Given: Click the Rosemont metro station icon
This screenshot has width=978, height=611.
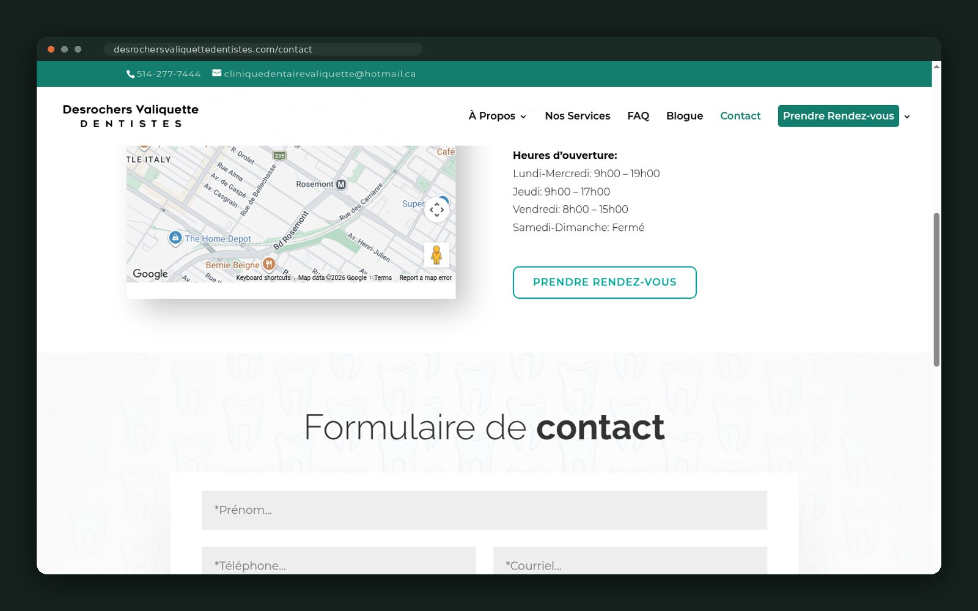Looking at the screenshot, I should tap(341, 184).
